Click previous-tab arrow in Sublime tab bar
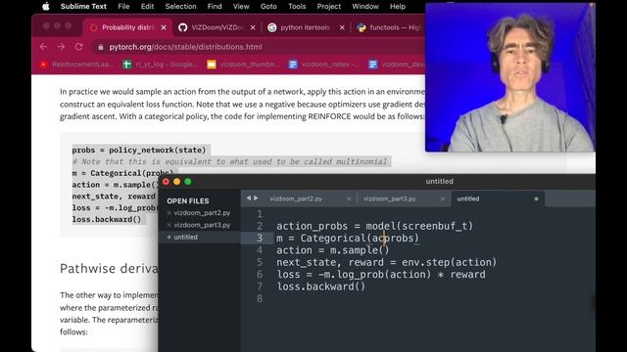The image size is (627, 352). [x=248, y=198]
